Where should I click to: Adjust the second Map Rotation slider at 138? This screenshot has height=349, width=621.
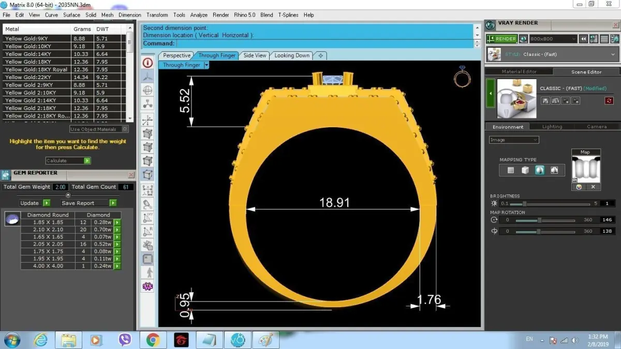click(545, 232)
